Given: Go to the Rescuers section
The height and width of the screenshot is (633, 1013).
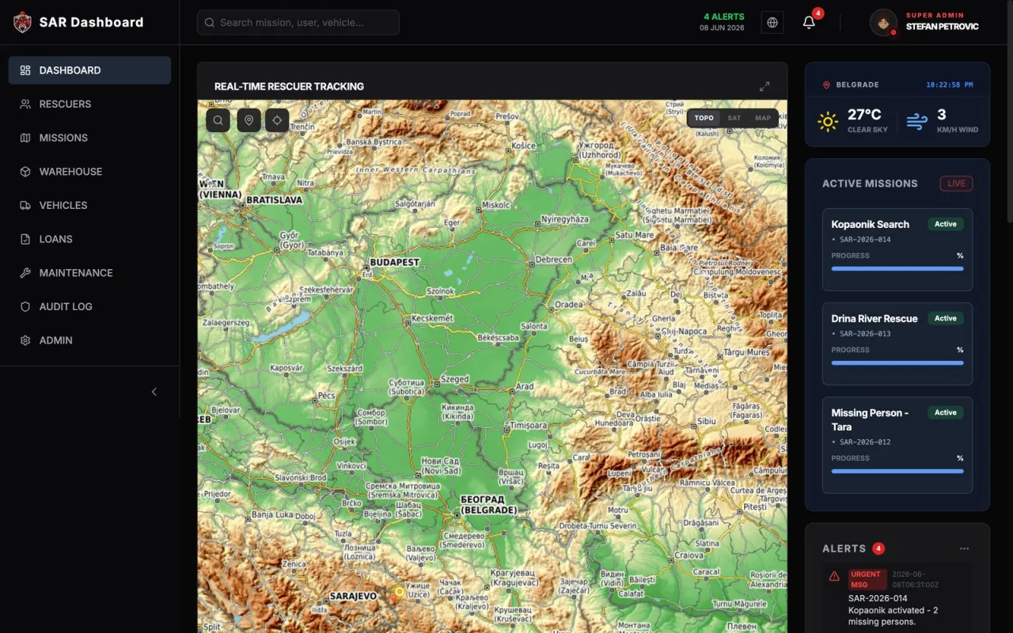Looking at the screenshot, I should click(89, 104).
